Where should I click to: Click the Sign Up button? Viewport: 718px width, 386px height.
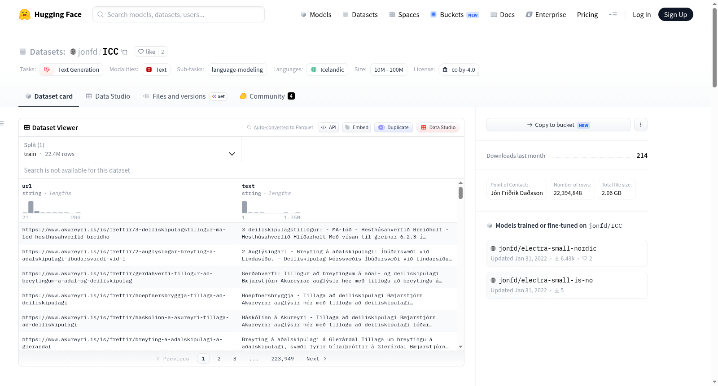pos(675,14)
